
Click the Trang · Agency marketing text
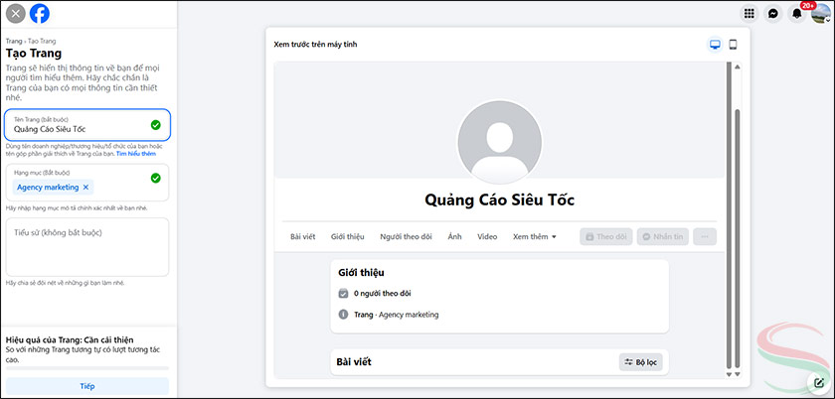point(397,315)
